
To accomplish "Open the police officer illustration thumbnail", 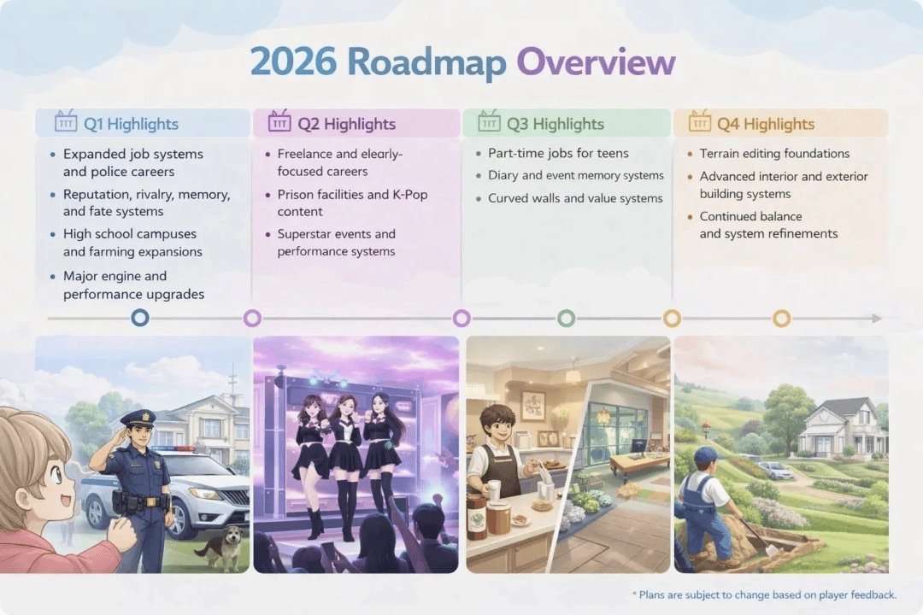I will (143, 454).
